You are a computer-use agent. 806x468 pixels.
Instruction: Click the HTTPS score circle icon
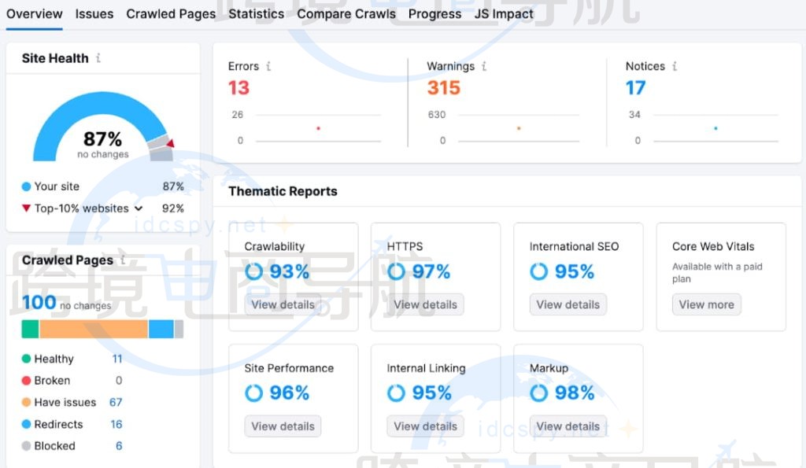(x=395, y=271)
